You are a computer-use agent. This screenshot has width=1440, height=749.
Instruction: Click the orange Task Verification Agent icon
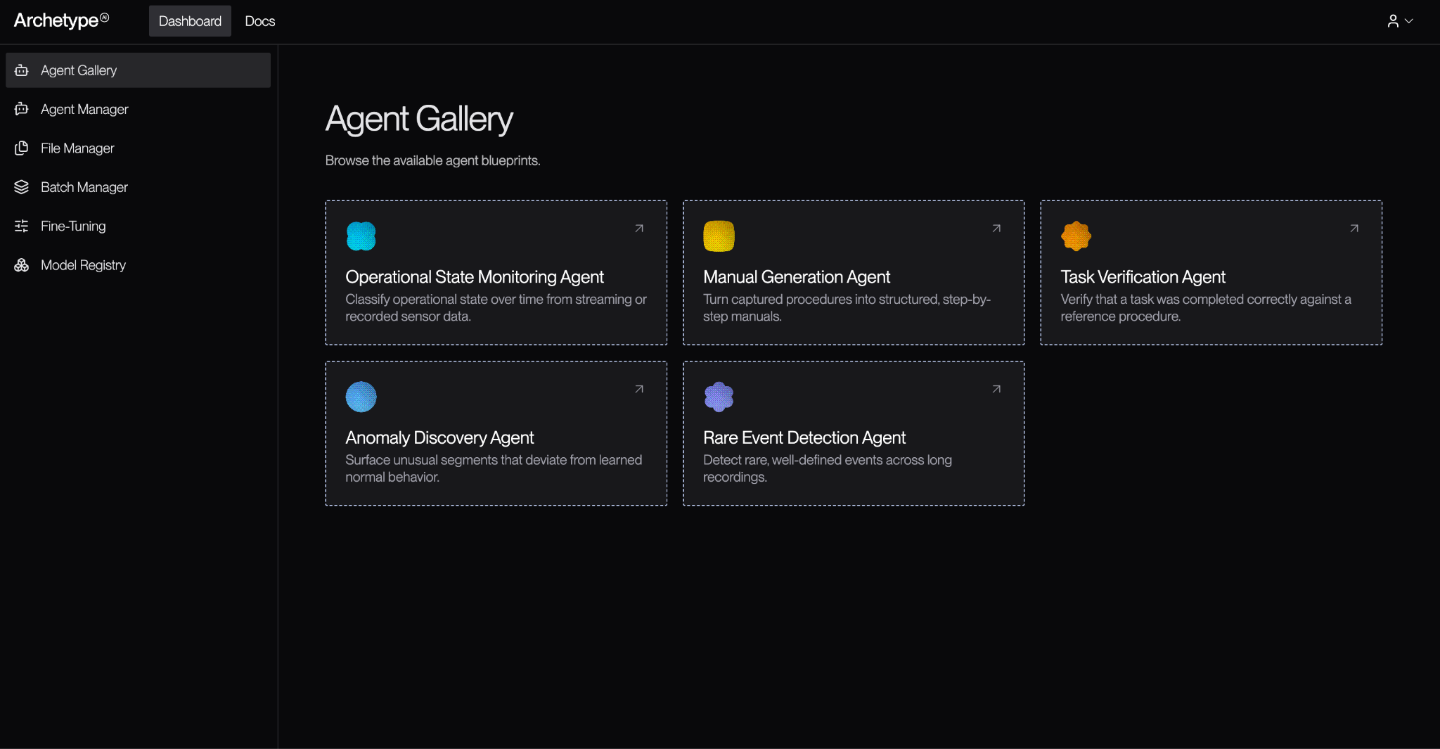[1076, 236]
